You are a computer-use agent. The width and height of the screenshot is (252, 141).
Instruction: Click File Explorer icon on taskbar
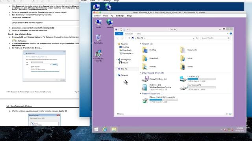pos(114,129)
